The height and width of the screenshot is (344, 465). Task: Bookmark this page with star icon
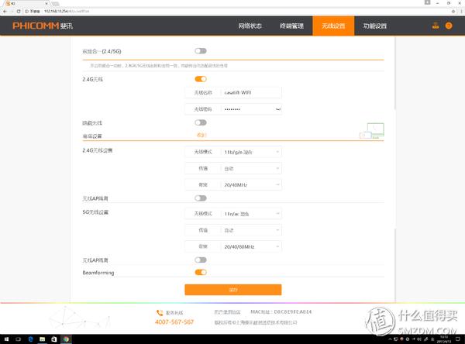(x=453, y=12)
